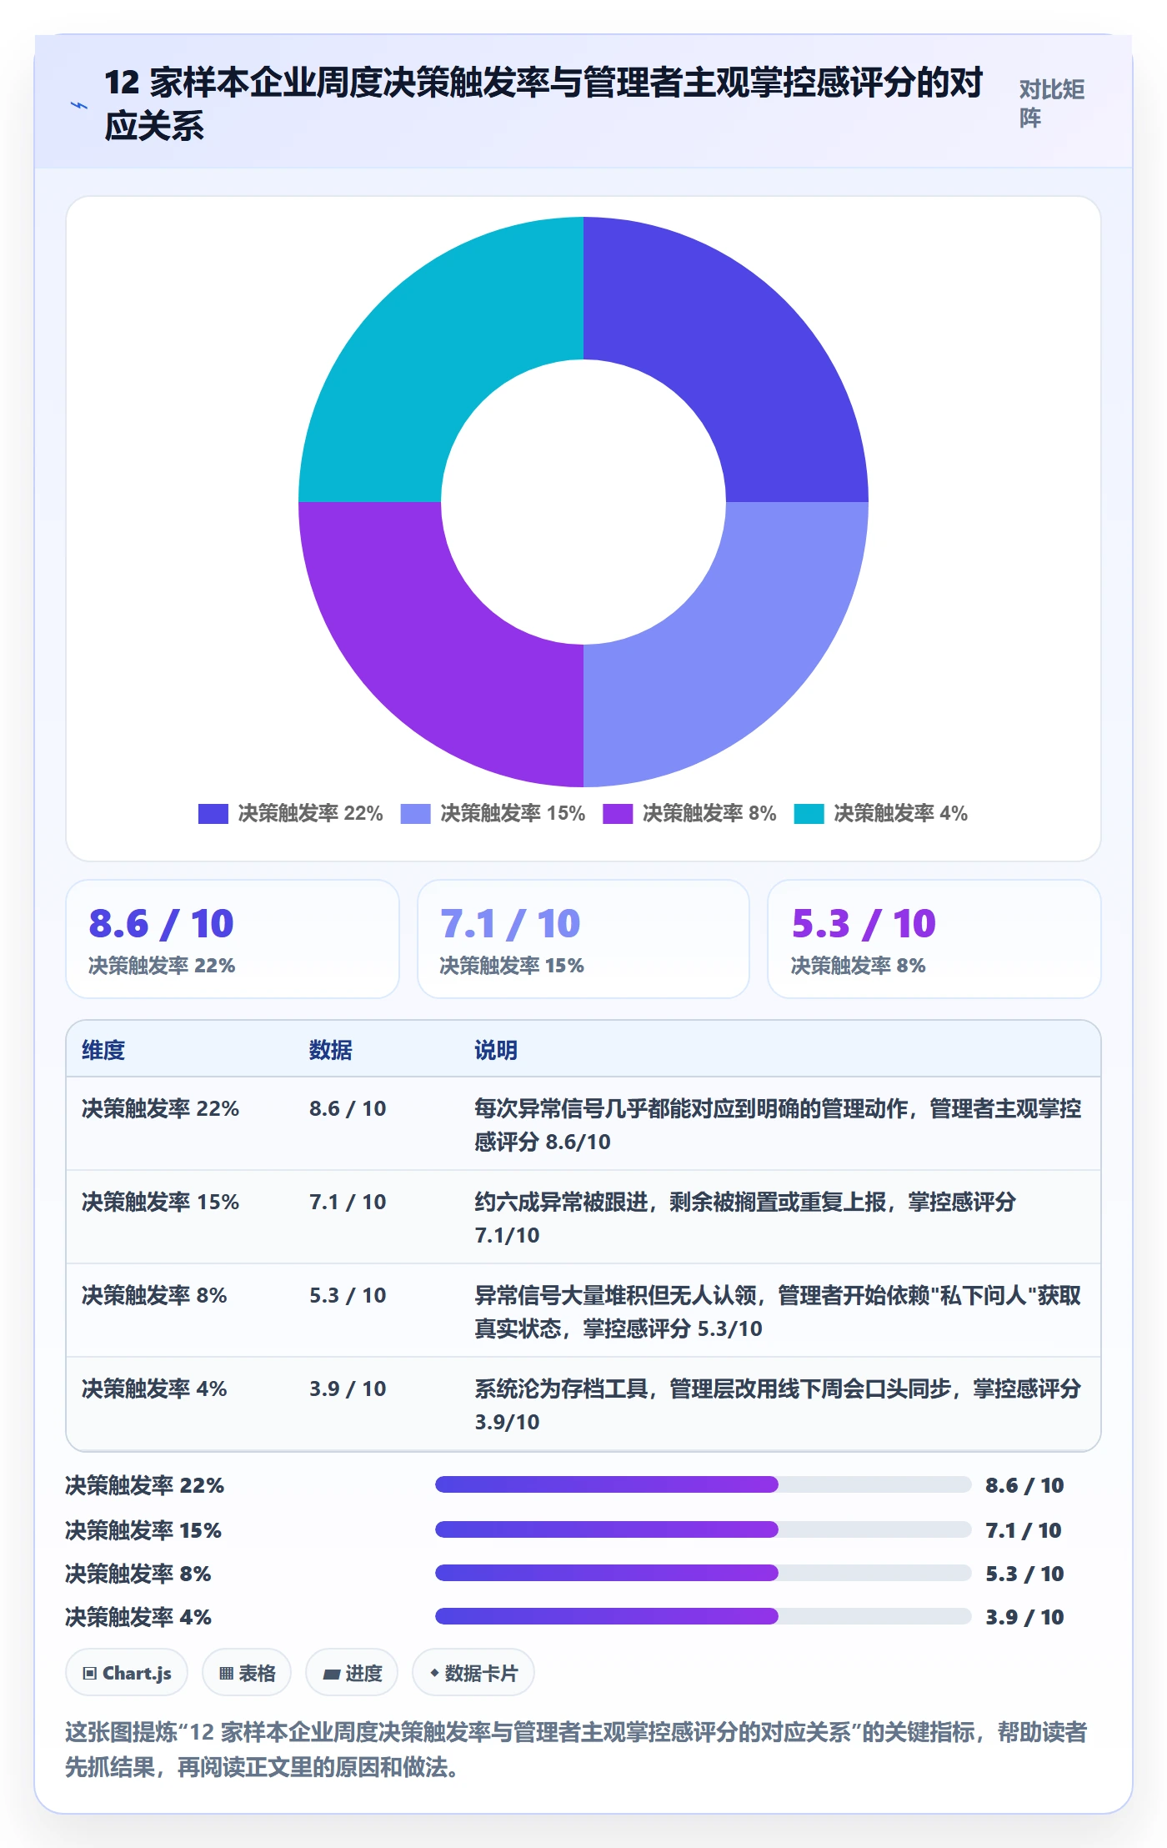Click description starting 约六成异常被跟进

coord(745,1218)
